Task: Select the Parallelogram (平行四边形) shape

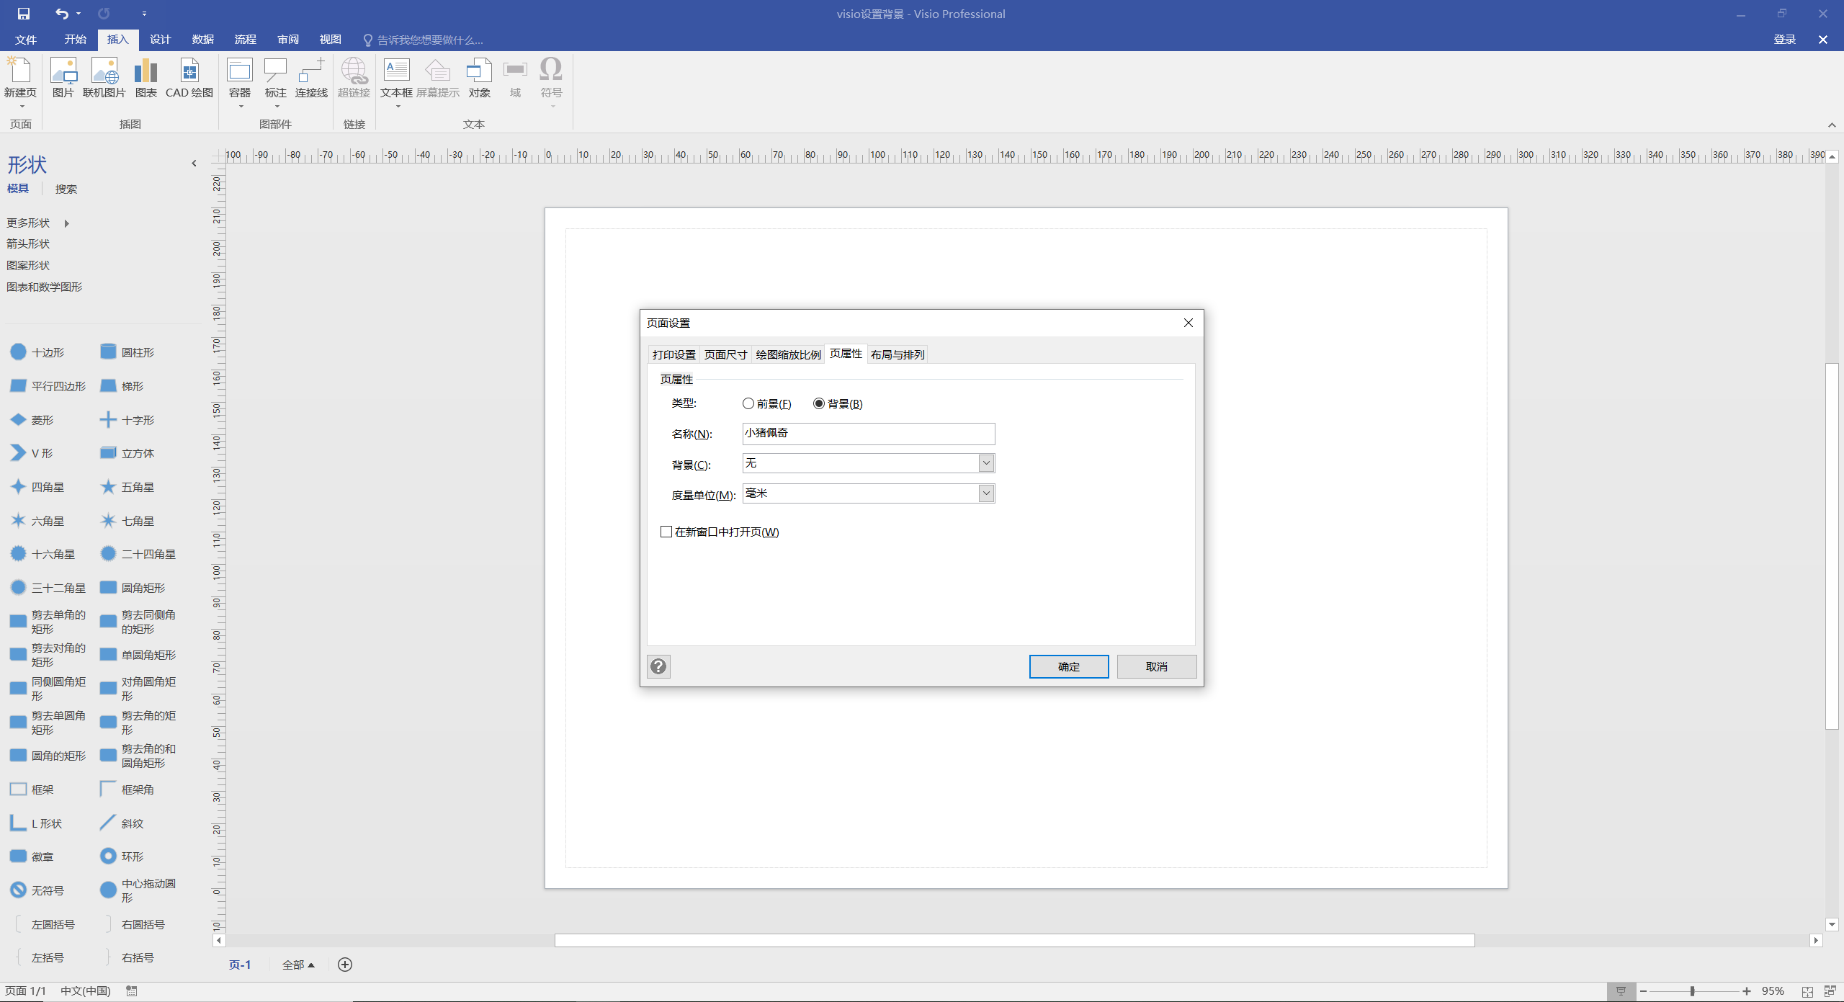Action: 48,386
